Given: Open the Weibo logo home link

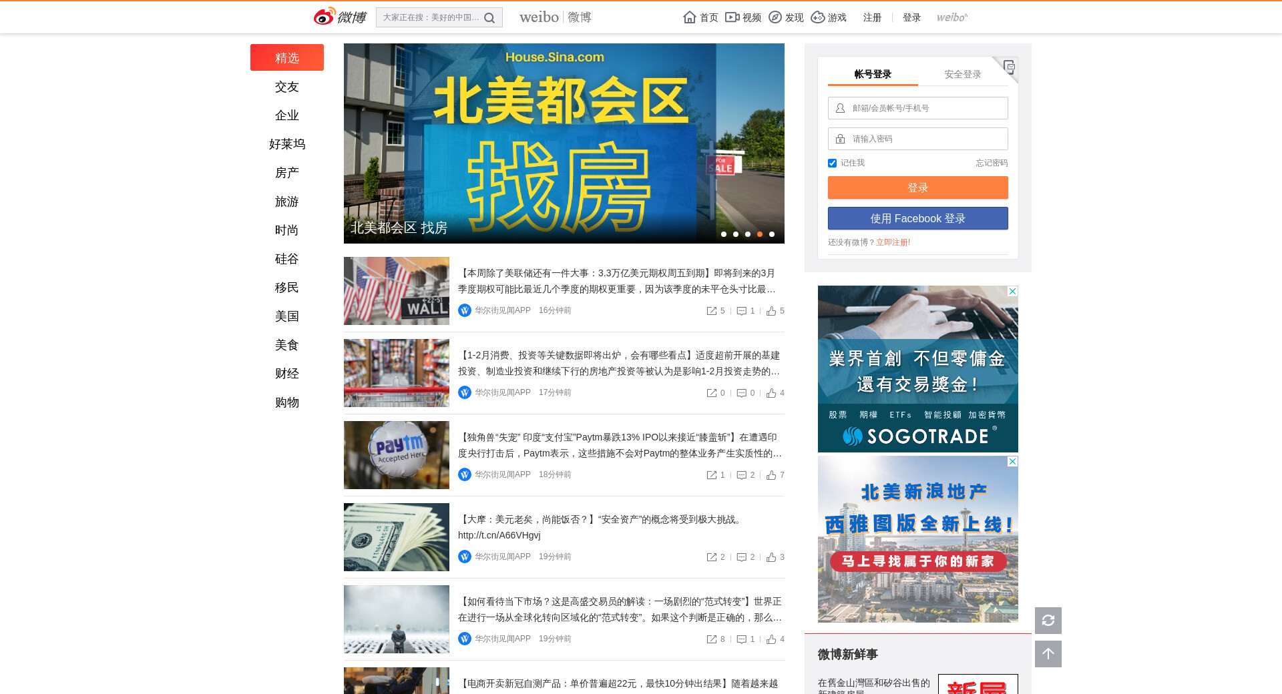Looking at the screenshot, I should click(x=340, y=17).
